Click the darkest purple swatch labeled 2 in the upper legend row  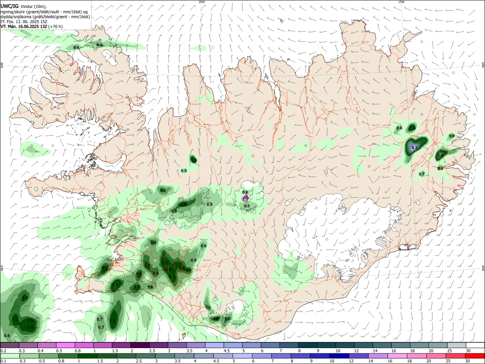coord(140,345)
